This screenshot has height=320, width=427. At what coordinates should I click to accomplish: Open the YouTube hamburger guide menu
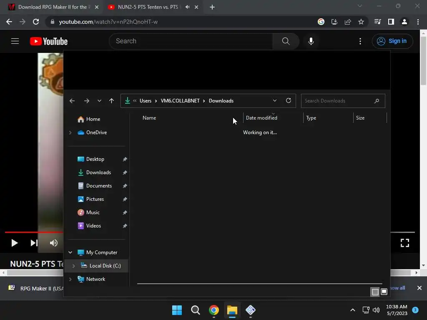click(x=15, y=41)
